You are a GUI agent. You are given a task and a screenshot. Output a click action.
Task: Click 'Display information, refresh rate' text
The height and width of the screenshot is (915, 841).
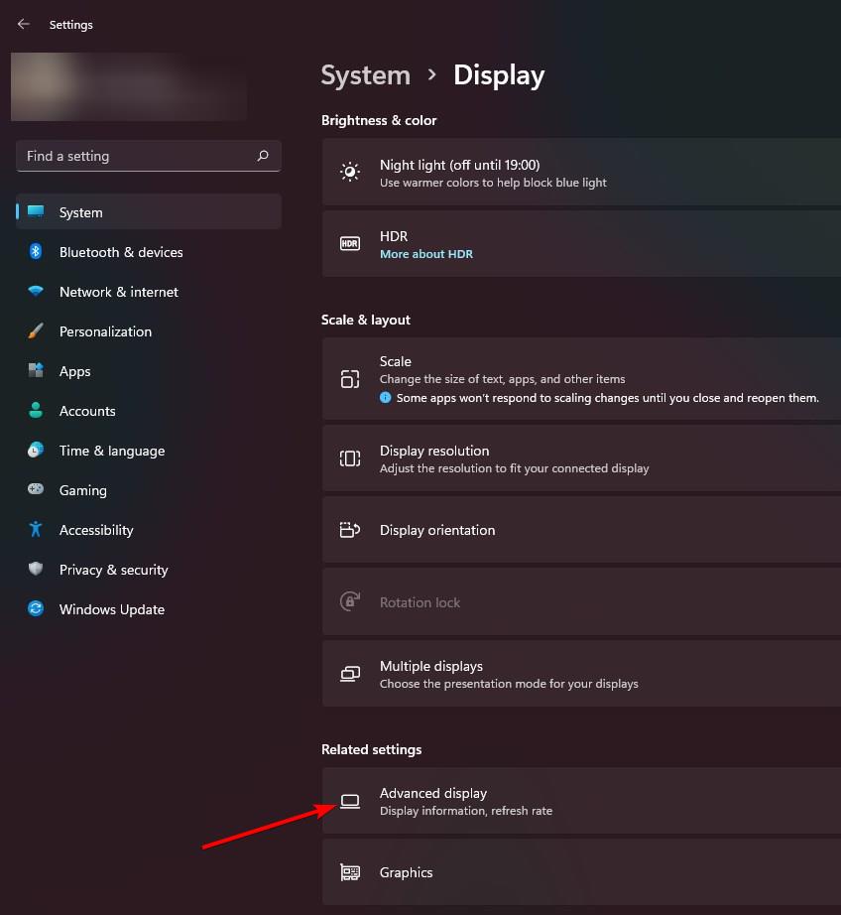point(466,811)
